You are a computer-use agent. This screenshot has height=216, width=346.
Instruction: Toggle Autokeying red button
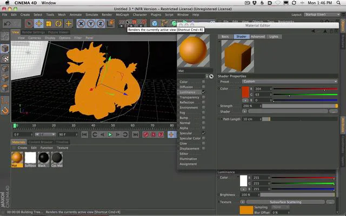coord(154,134)
